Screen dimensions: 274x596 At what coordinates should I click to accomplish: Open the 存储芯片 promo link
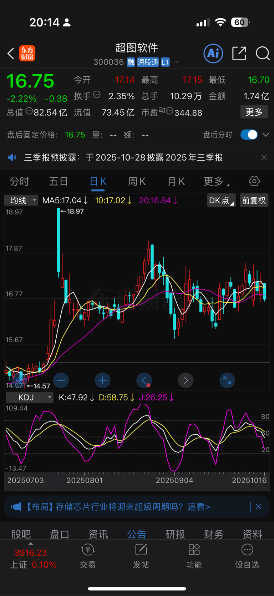click(118, 506)
